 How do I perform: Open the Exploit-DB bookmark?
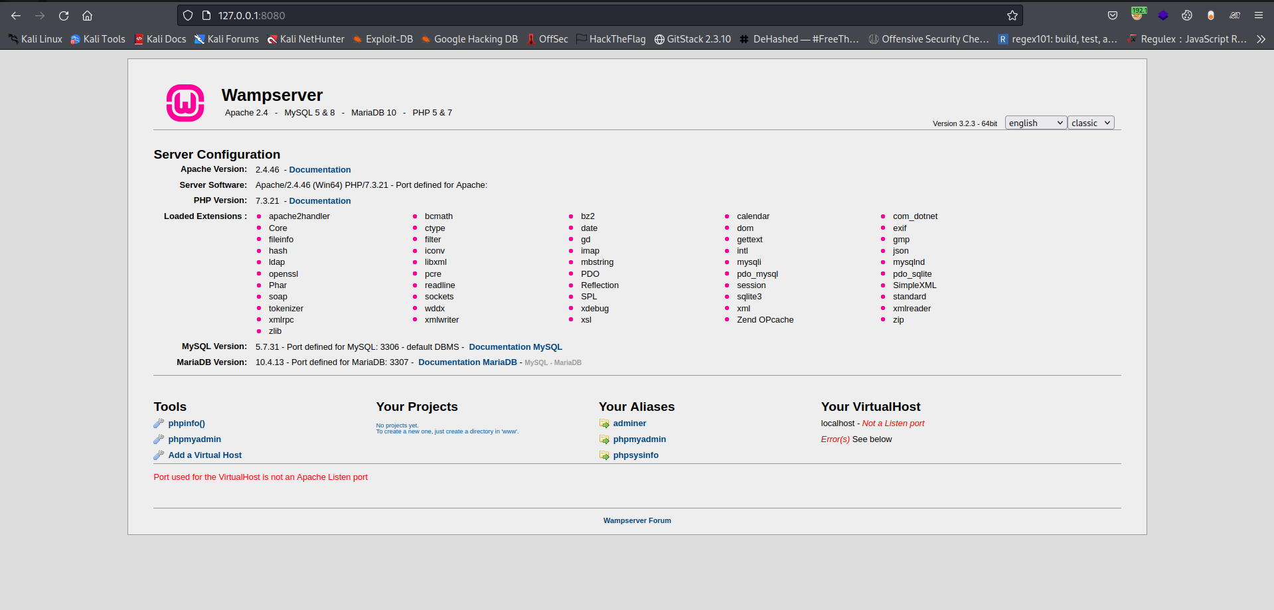coord(382,39)
